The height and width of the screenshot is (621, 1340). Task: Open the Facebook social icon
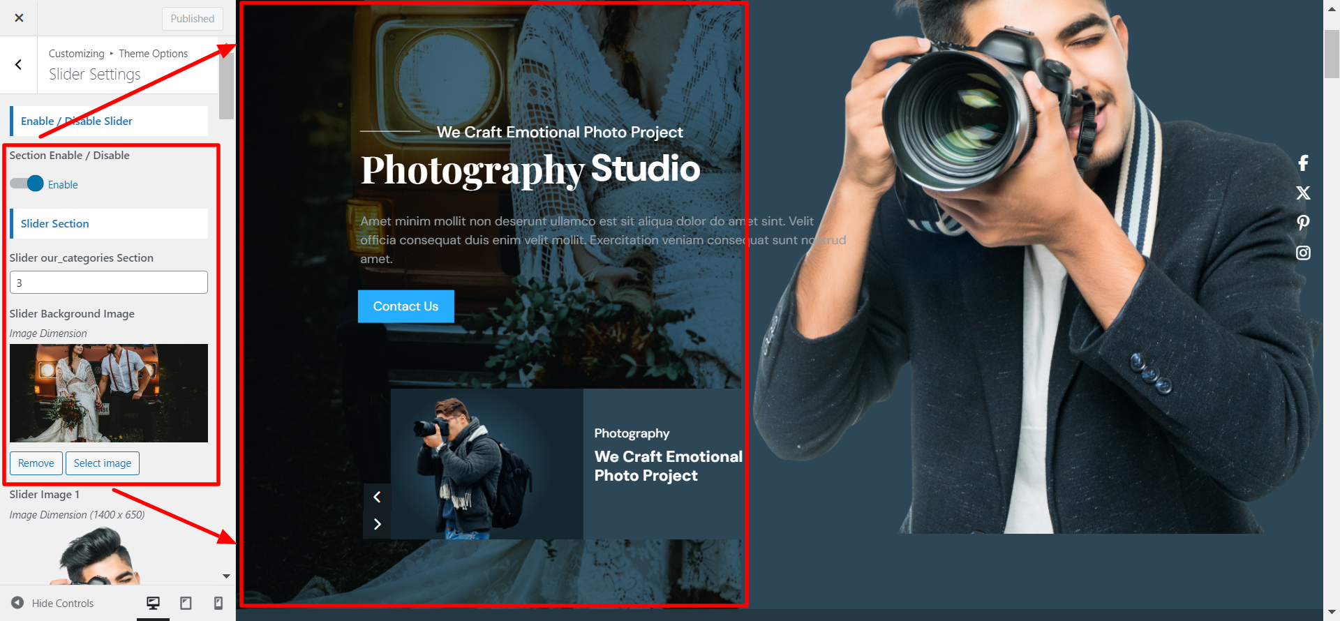coord(1303,163)
